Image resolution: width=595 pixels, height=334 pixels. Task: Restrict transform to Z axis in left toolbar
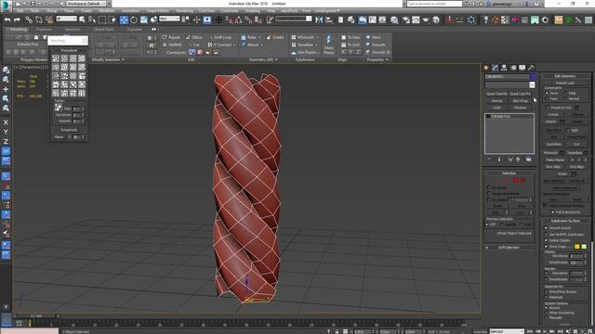point(6,141)
